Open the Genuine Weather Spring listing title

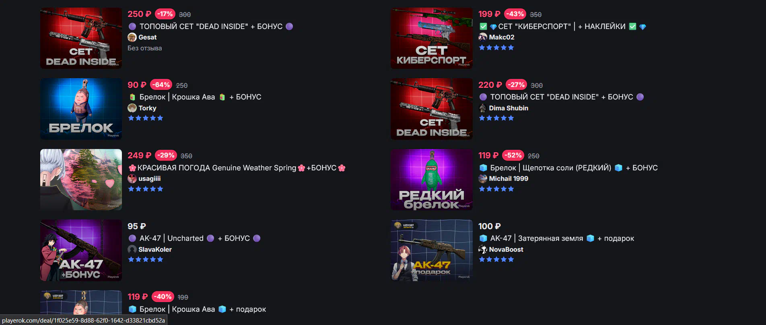click(x=237, y=168)
